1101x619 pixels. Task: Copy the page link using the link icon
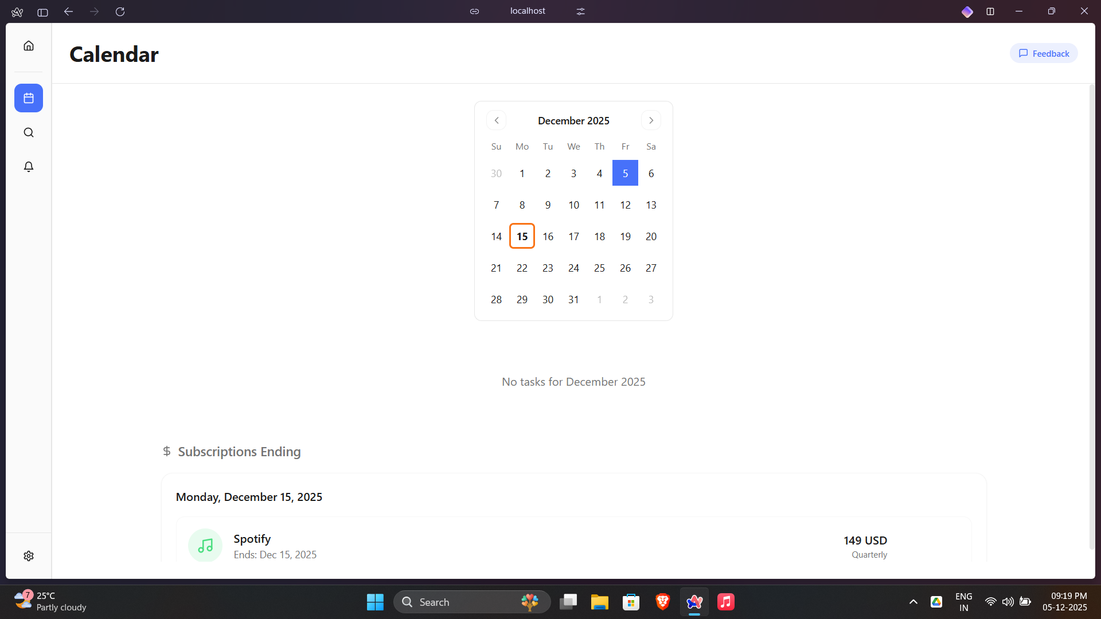474,11
